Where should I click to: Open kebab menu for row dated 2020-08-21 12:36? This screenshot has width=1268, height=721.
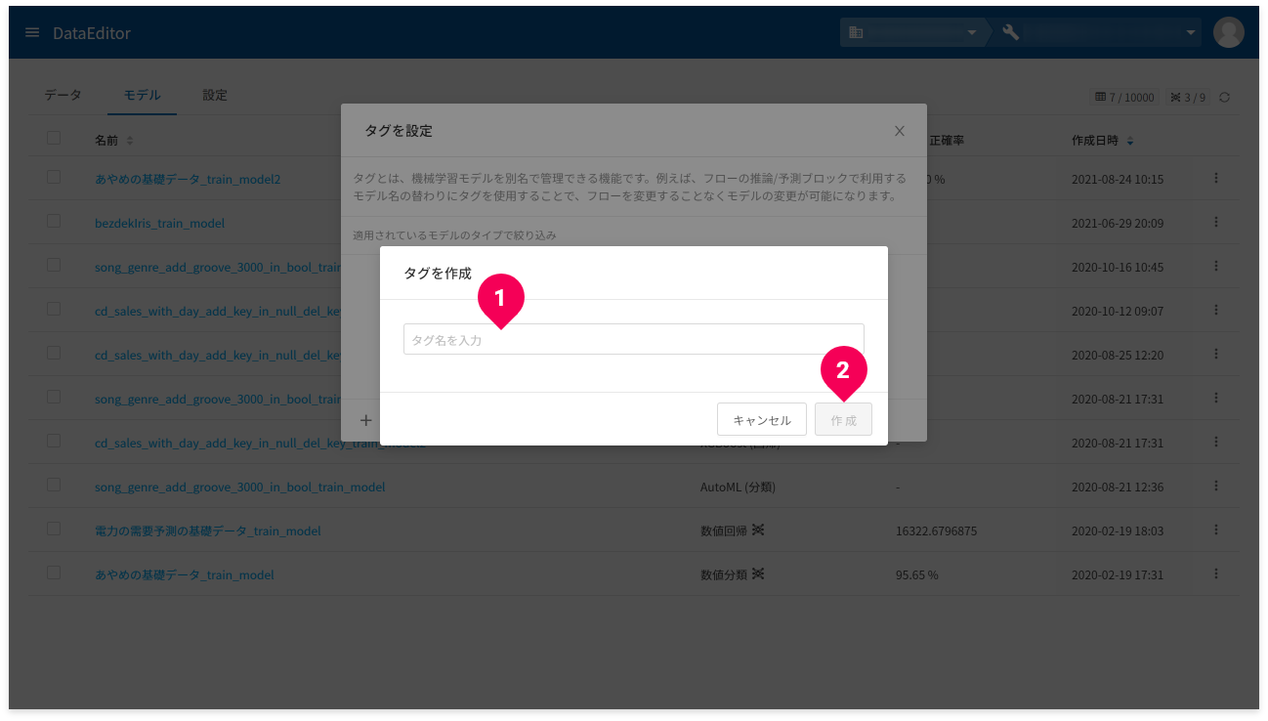(1216, 486)
